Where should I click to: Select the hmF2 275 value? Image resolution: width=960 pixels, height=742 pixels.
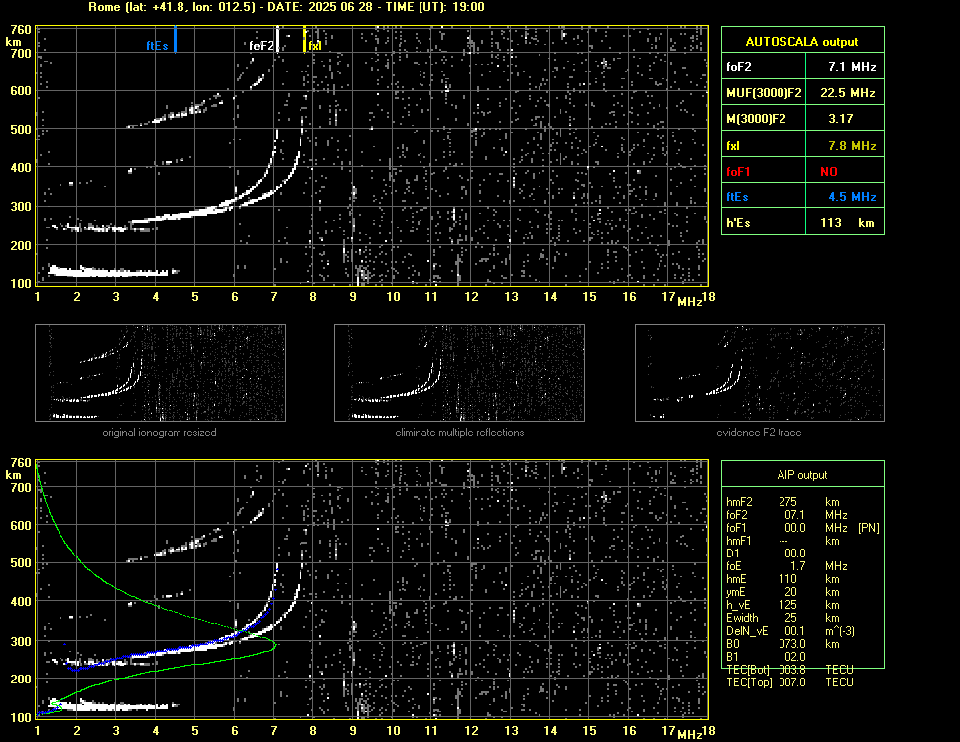[787, 502]
